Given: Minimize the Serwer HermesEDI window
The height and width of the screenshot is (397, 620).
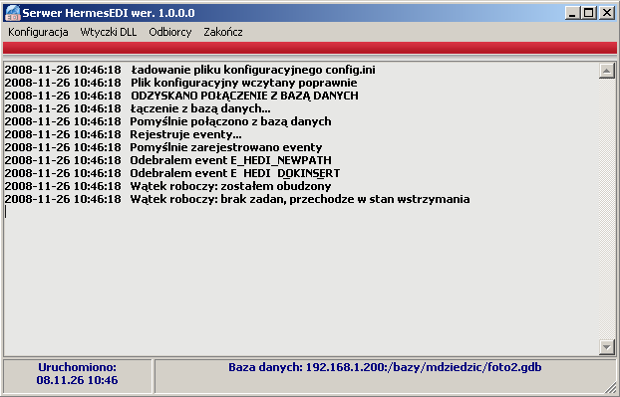Looking at the screenshot, I should 572,13.
